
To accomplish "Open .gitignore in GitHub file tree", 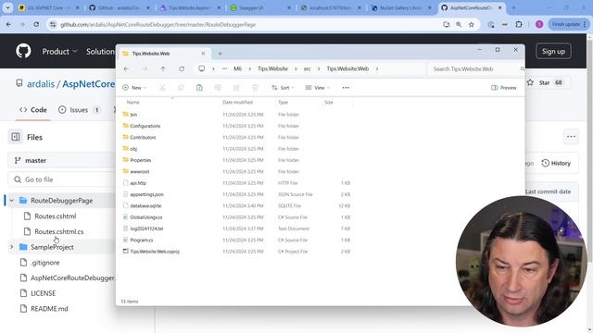I will pos(45,263).
